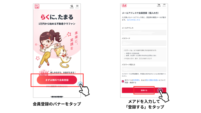Focus the パスワード再入力 input field
The image size is (201, 113).
click(144, 69)
